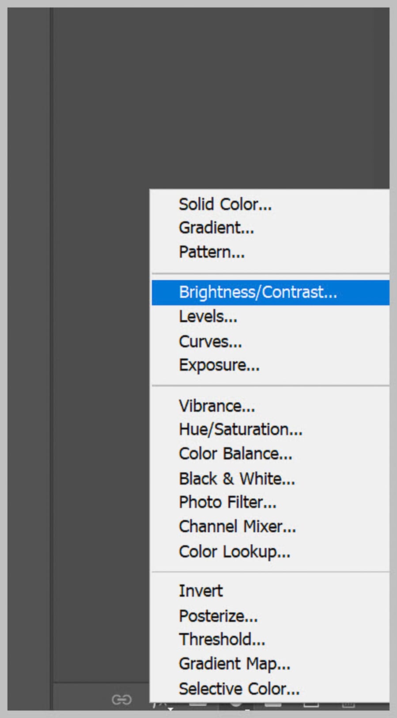Choose Hue/Saturation adjustment
Viewport: 397px width, 718px height.
[x=240, y=429]
